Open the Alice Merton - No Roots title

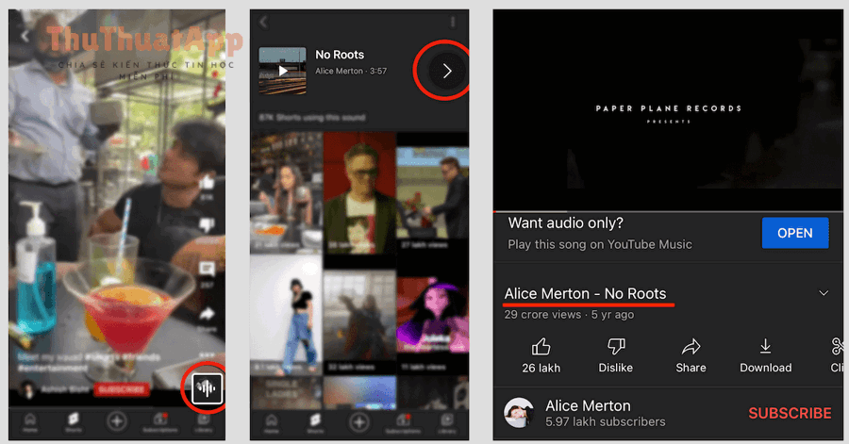pos(585,294)
